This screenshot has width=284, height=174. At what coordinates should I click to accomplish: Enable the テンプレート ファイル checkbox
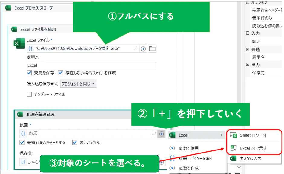click(x=29, y=94)
